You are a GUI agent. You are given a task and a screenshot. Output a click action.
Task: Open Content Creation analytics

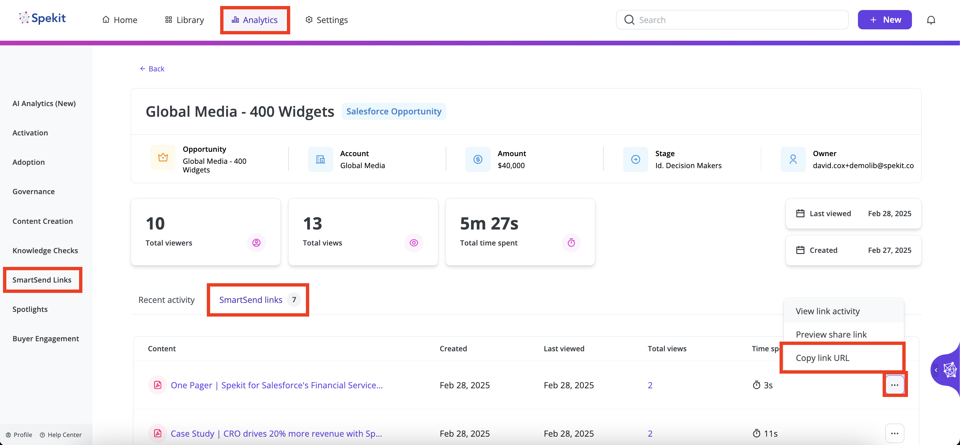click(42, 221)
